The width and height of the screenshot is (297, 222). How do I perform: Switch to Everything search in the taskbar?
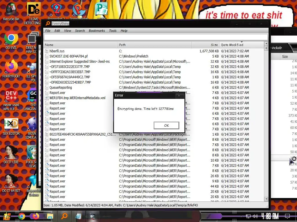pyautogui.click(x=64, y=216)
